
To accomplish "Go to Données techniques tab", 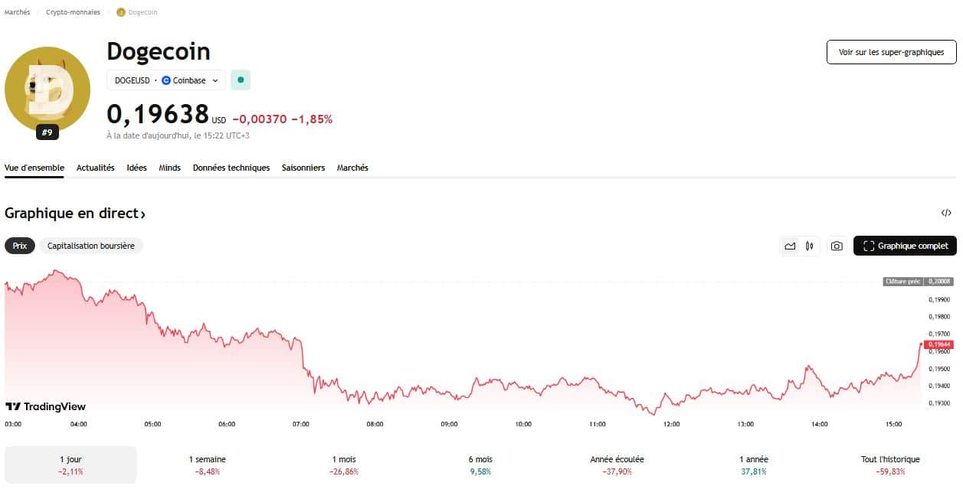I will coord(231,168).
